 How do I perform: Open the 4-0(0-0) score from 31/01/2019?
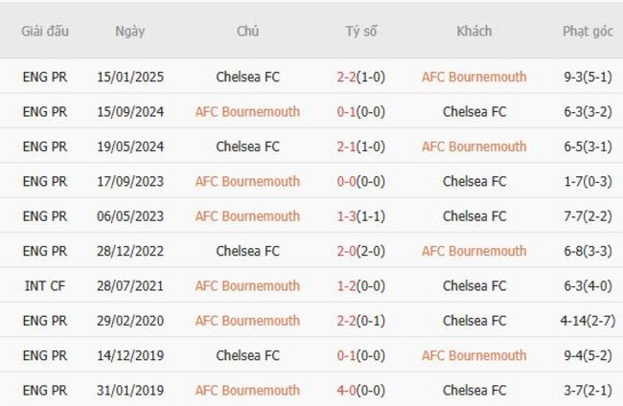tap(361, 390)
